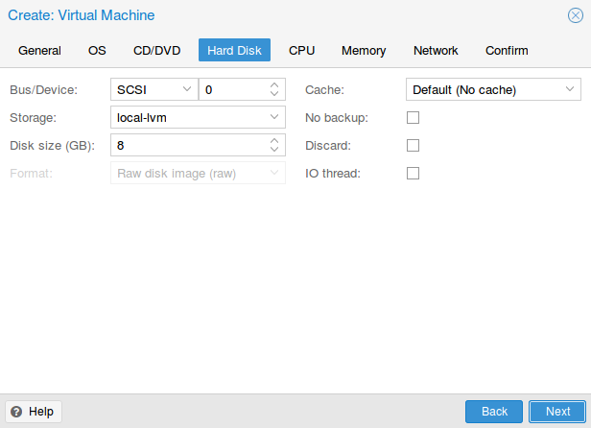Screen dimensions: 591x428
Task: Select the CD/DVD tab
Action: pos(156,50)
